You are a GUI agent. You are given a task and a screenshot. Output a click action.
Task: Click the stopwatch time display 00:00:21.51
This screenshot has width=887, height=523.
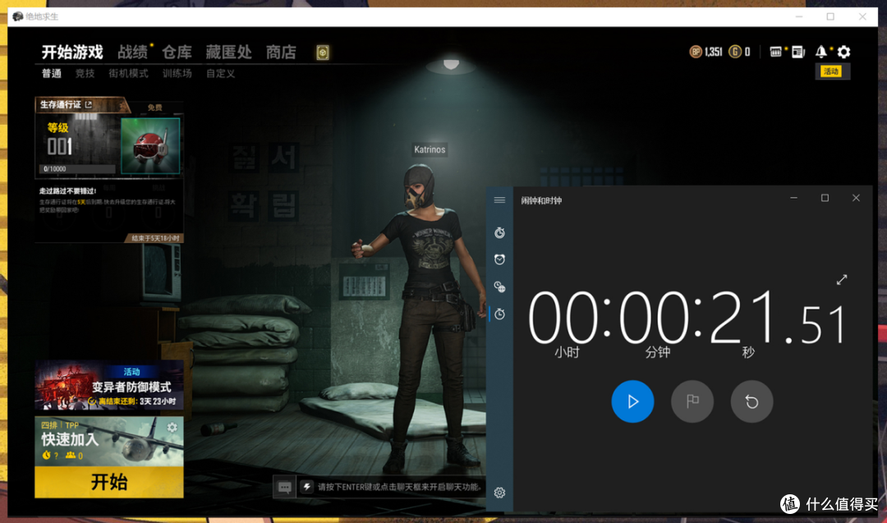coord(687,319)
